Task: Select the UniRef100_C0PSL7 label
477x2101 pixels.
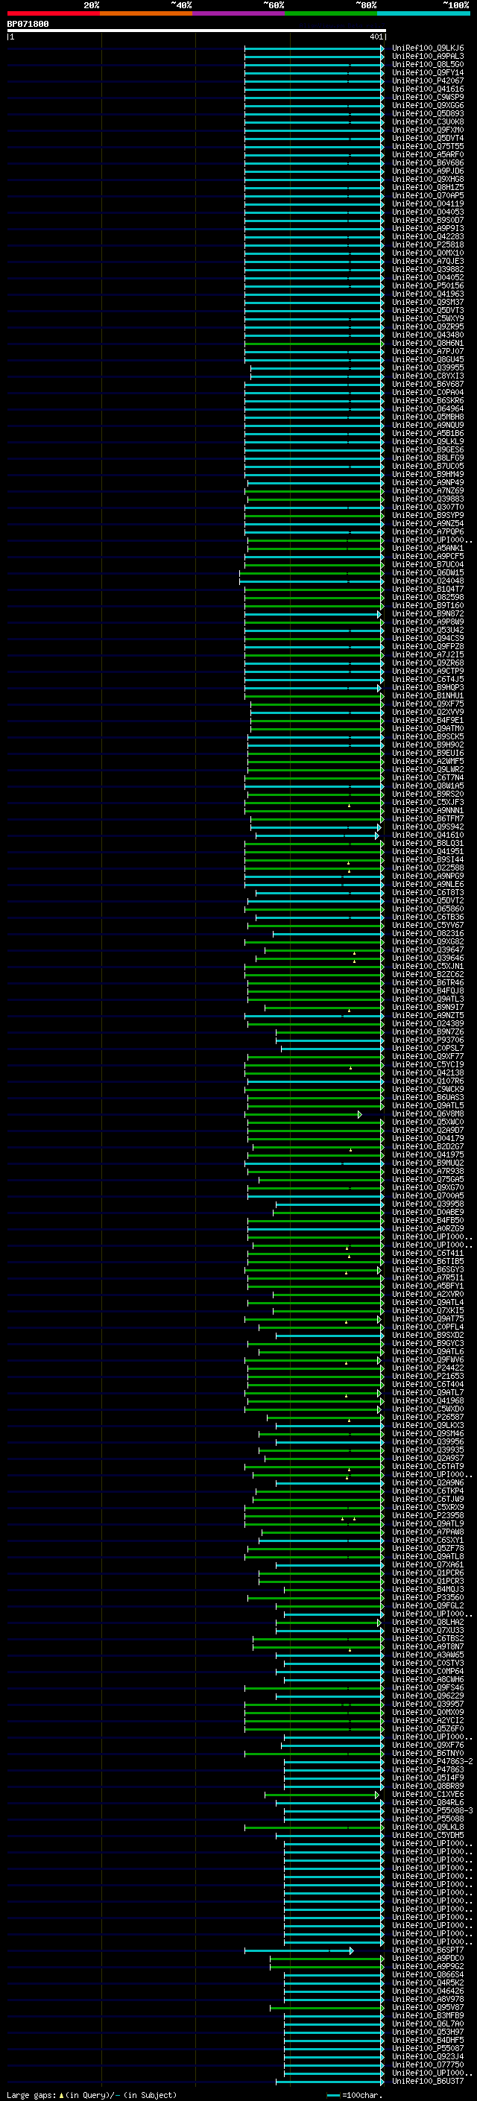Action: pyautogui.click(x=427, y=1048)
